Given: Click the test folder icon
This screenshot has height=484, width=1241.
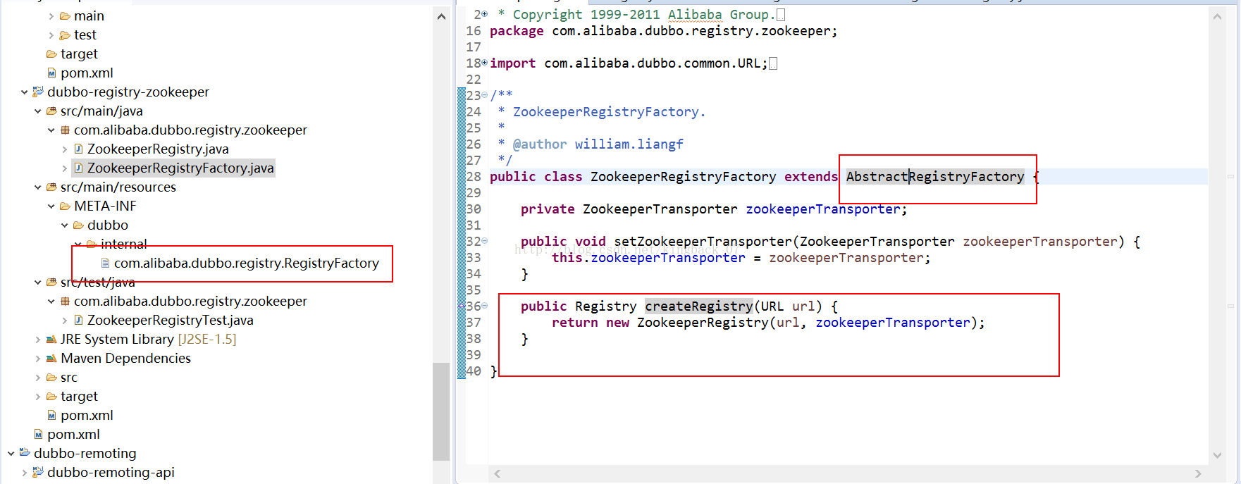Looking at the screenshot, I should point(65,35).
